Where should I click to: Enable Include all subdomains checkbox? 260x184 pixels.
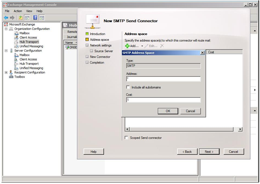(128, 87)
